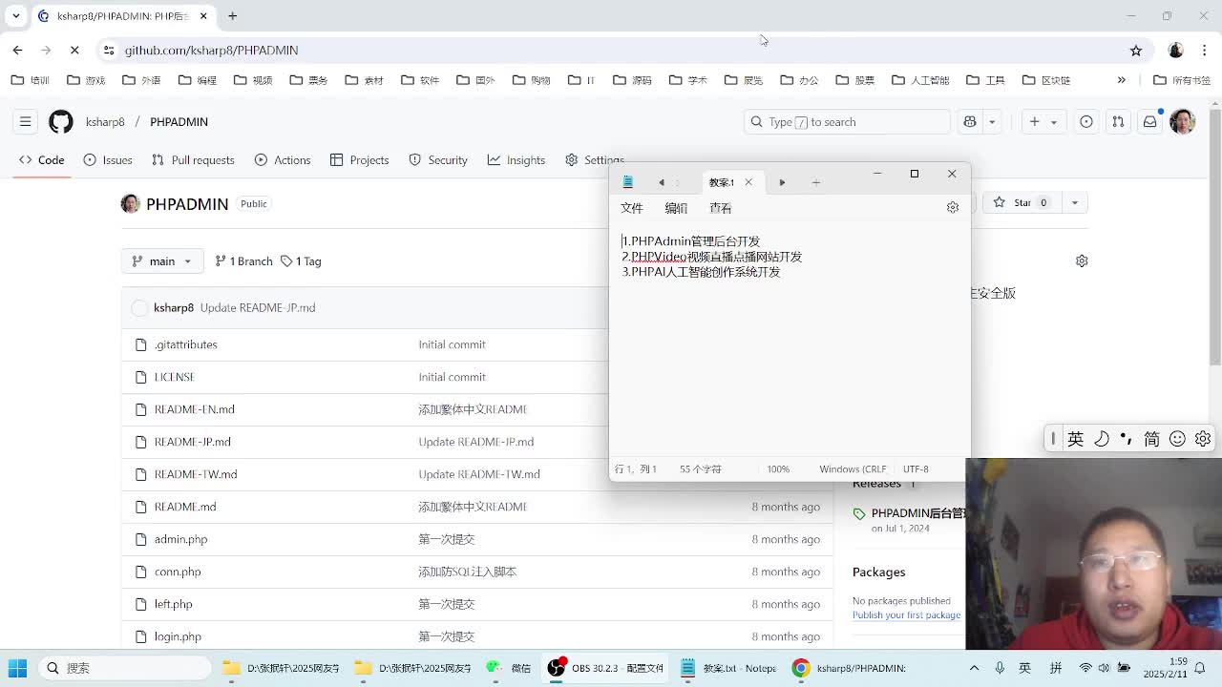The width and height of the screenshot is (1222, 687).
Task: Bookmark this page with star icon
Action: pyautogui.click(x=1136, y=50)
